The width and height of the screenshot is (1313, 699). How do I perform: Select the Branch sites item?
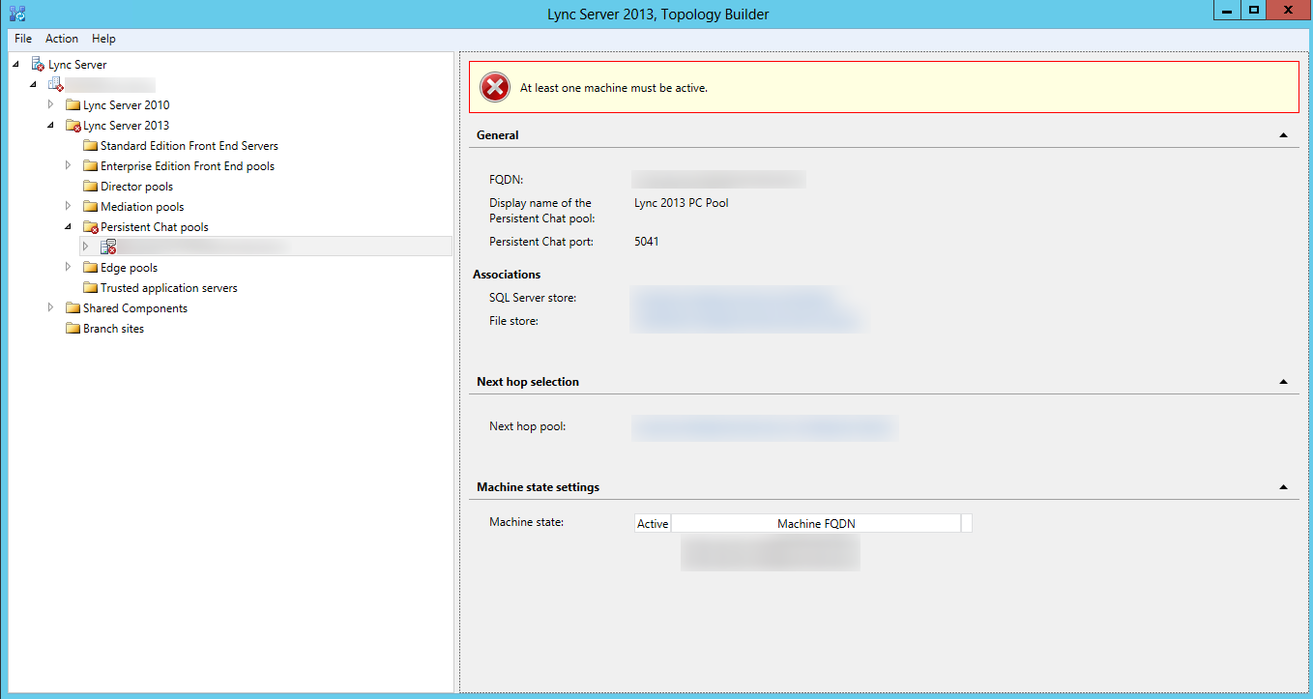(113, 329)
